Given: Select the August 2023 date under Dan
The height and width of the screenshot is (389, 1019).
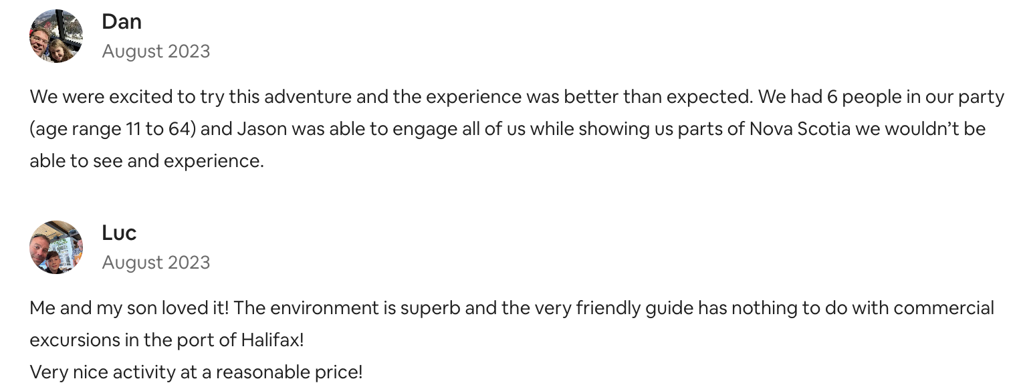Looking at the screenshot, I should coord(156,51).
